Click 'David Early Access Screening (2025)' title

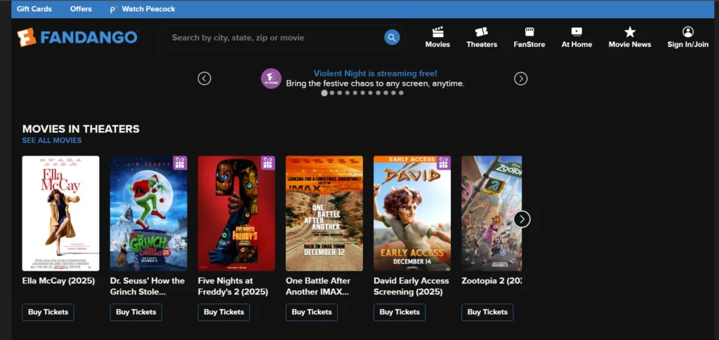[411, 287]
